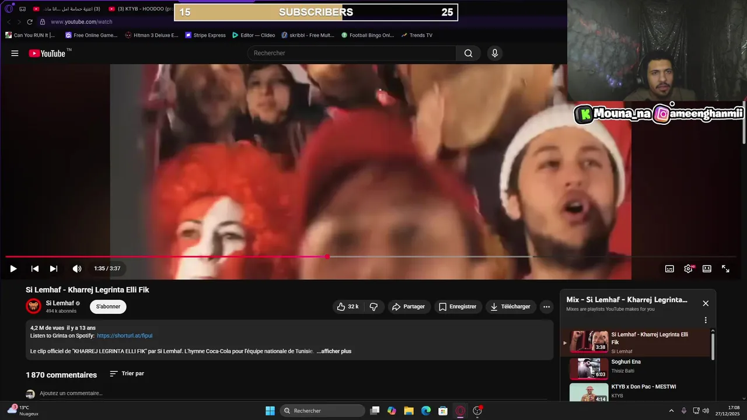Seek the red progress bar scrubber
Screen dimensions: 747x420
click(327, 257)
